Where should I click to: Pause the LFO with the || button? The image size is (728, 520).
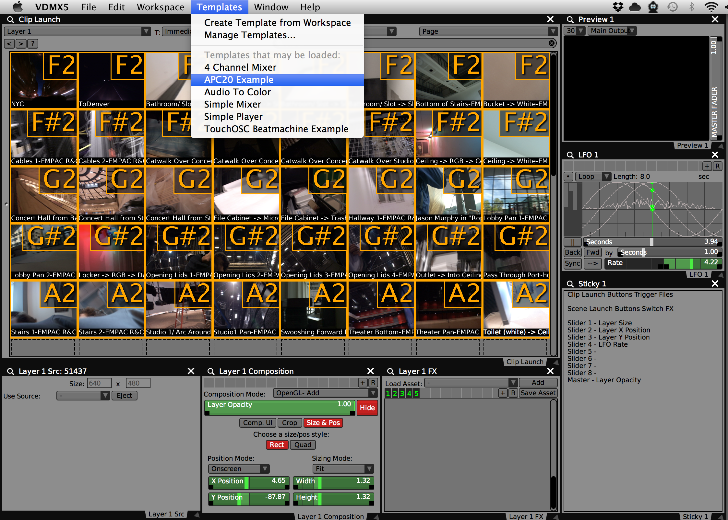pyautogui.click(x=572, y=242)
